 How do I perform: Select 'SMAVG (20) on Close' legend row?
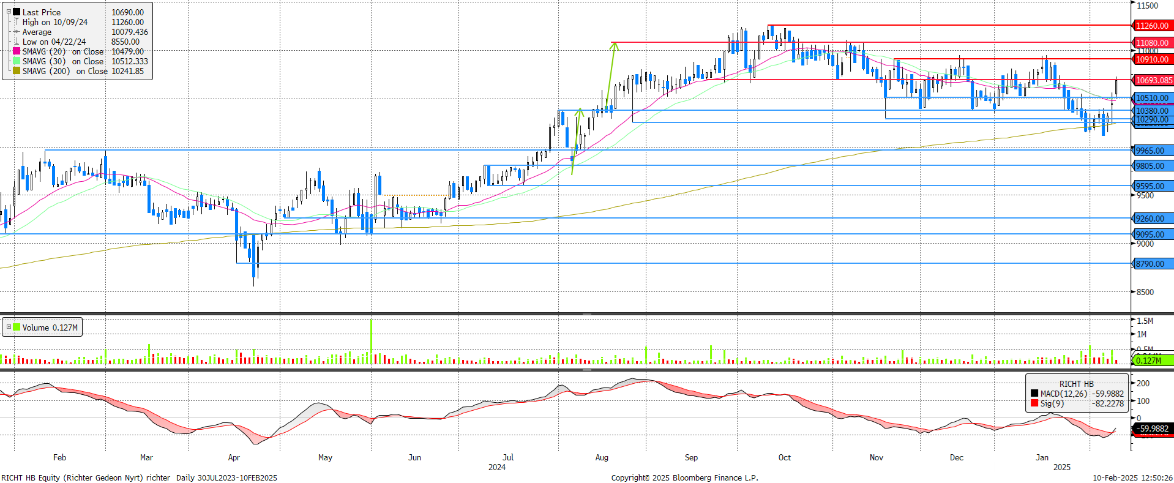pyautogui.click(x=63, y=51)
